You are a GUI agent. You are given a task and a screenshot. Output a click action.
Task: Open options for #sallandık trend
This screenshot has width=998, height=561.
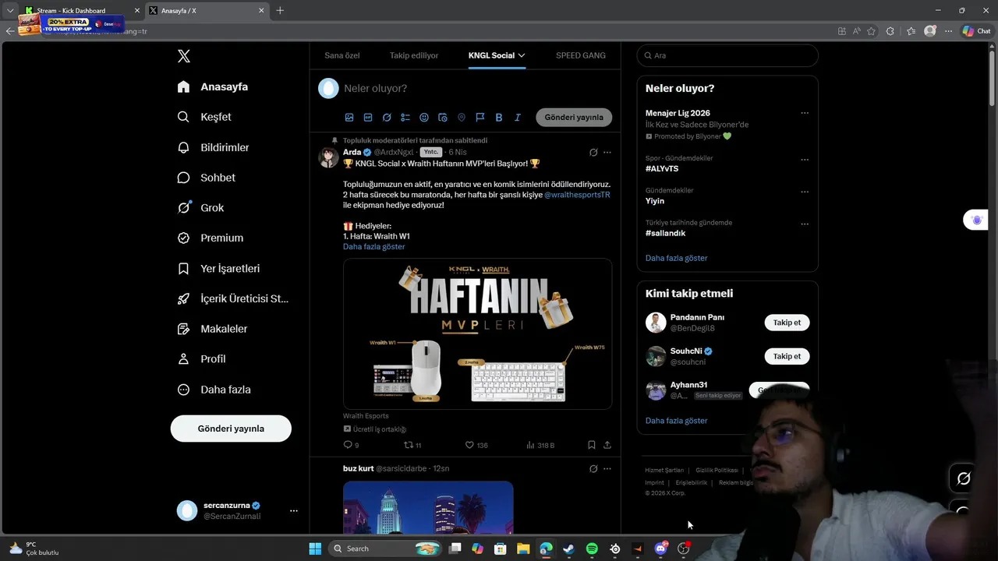[x=805, y=224]
